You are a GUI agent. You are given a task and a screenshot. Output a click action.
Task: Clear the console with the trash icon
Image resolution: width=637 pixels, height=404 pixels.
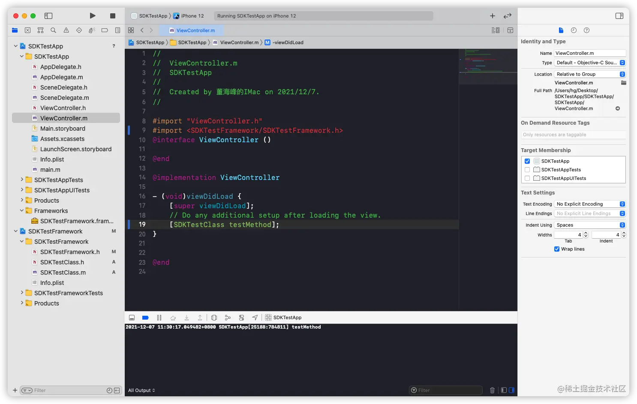(492, 390)
